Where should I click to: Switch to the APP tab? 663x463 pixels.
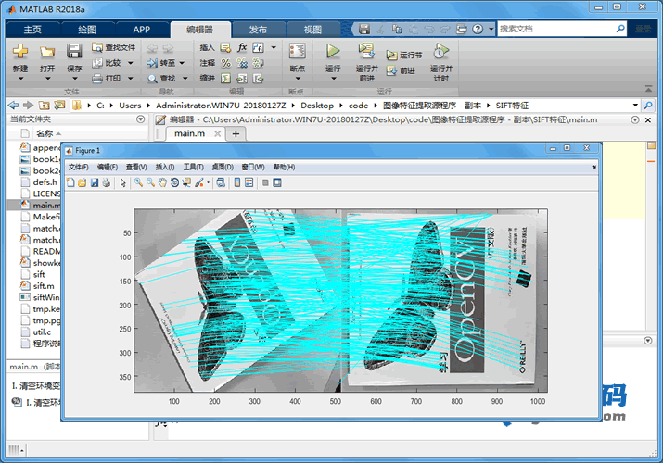pyautogui.click(x=141, y=30)
